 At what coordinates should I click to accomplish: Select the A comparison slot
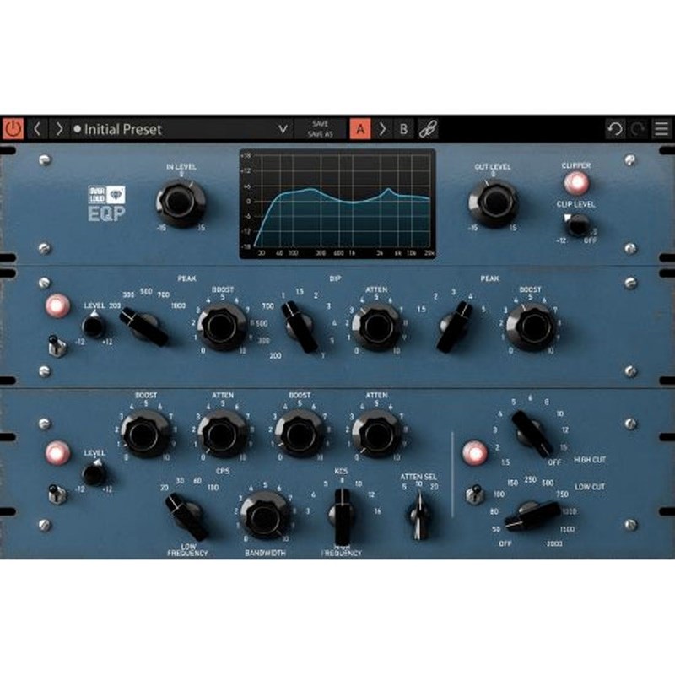(360, 129)
